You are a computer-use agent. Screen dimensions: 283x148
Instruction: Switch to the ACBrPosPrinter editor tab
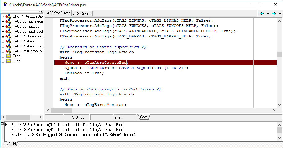click(58, 13)
